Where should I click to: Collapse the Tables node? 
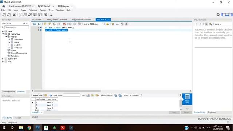point(6,37)
